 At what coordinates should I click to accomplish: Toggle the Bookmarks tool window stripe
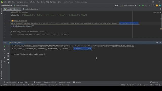(2, 75)
